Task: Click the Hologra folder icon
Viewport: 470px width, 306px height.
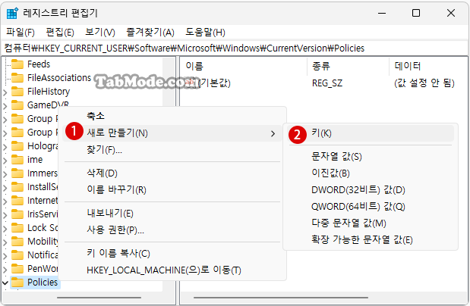Action: click(17, 146)
